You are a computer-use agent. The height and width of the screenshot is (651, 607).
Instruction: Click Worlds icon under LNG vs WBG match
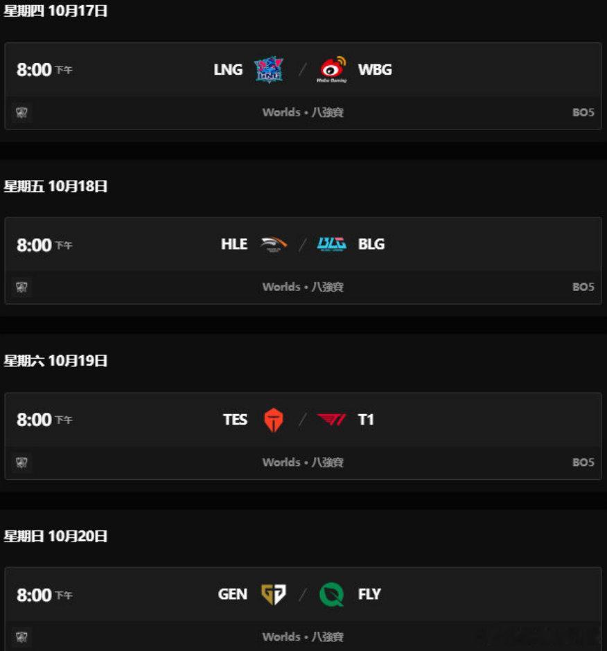(x=21, y=112)
